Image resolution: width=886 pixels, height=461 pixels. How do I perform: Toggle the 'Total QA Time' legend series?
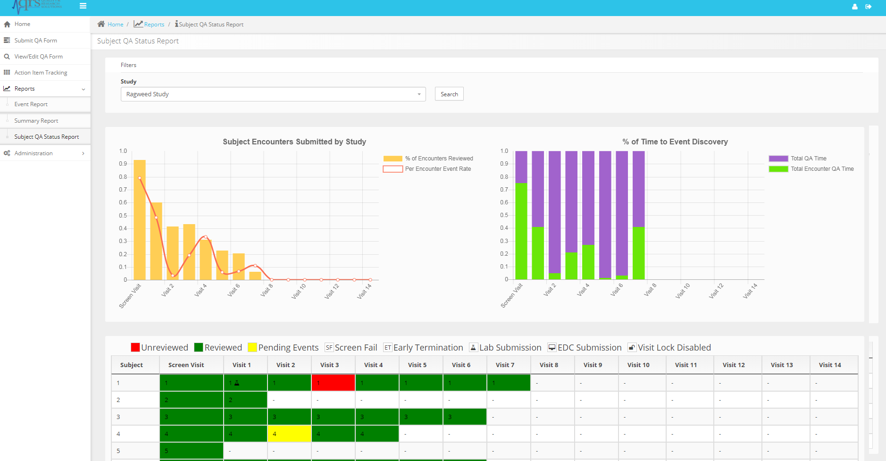[x=808, y=159]
